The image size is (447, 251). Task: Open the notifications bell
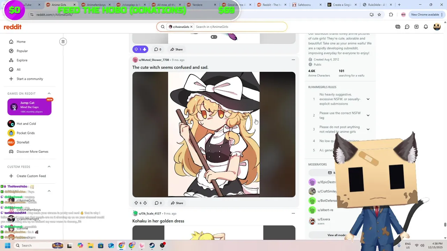[426, 27]
